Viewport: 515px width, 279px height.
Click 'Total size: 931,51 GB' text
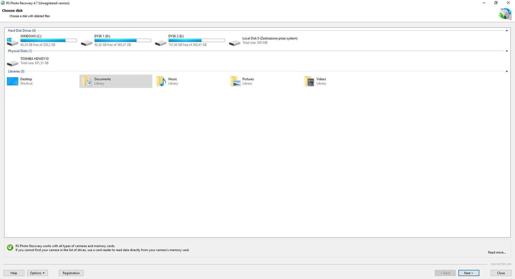tap(34, 63)
